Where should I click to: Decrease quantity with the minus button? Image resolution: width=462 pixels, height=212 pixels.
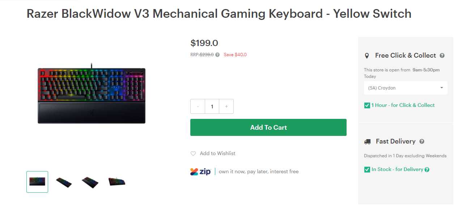[x=198, y=107]
